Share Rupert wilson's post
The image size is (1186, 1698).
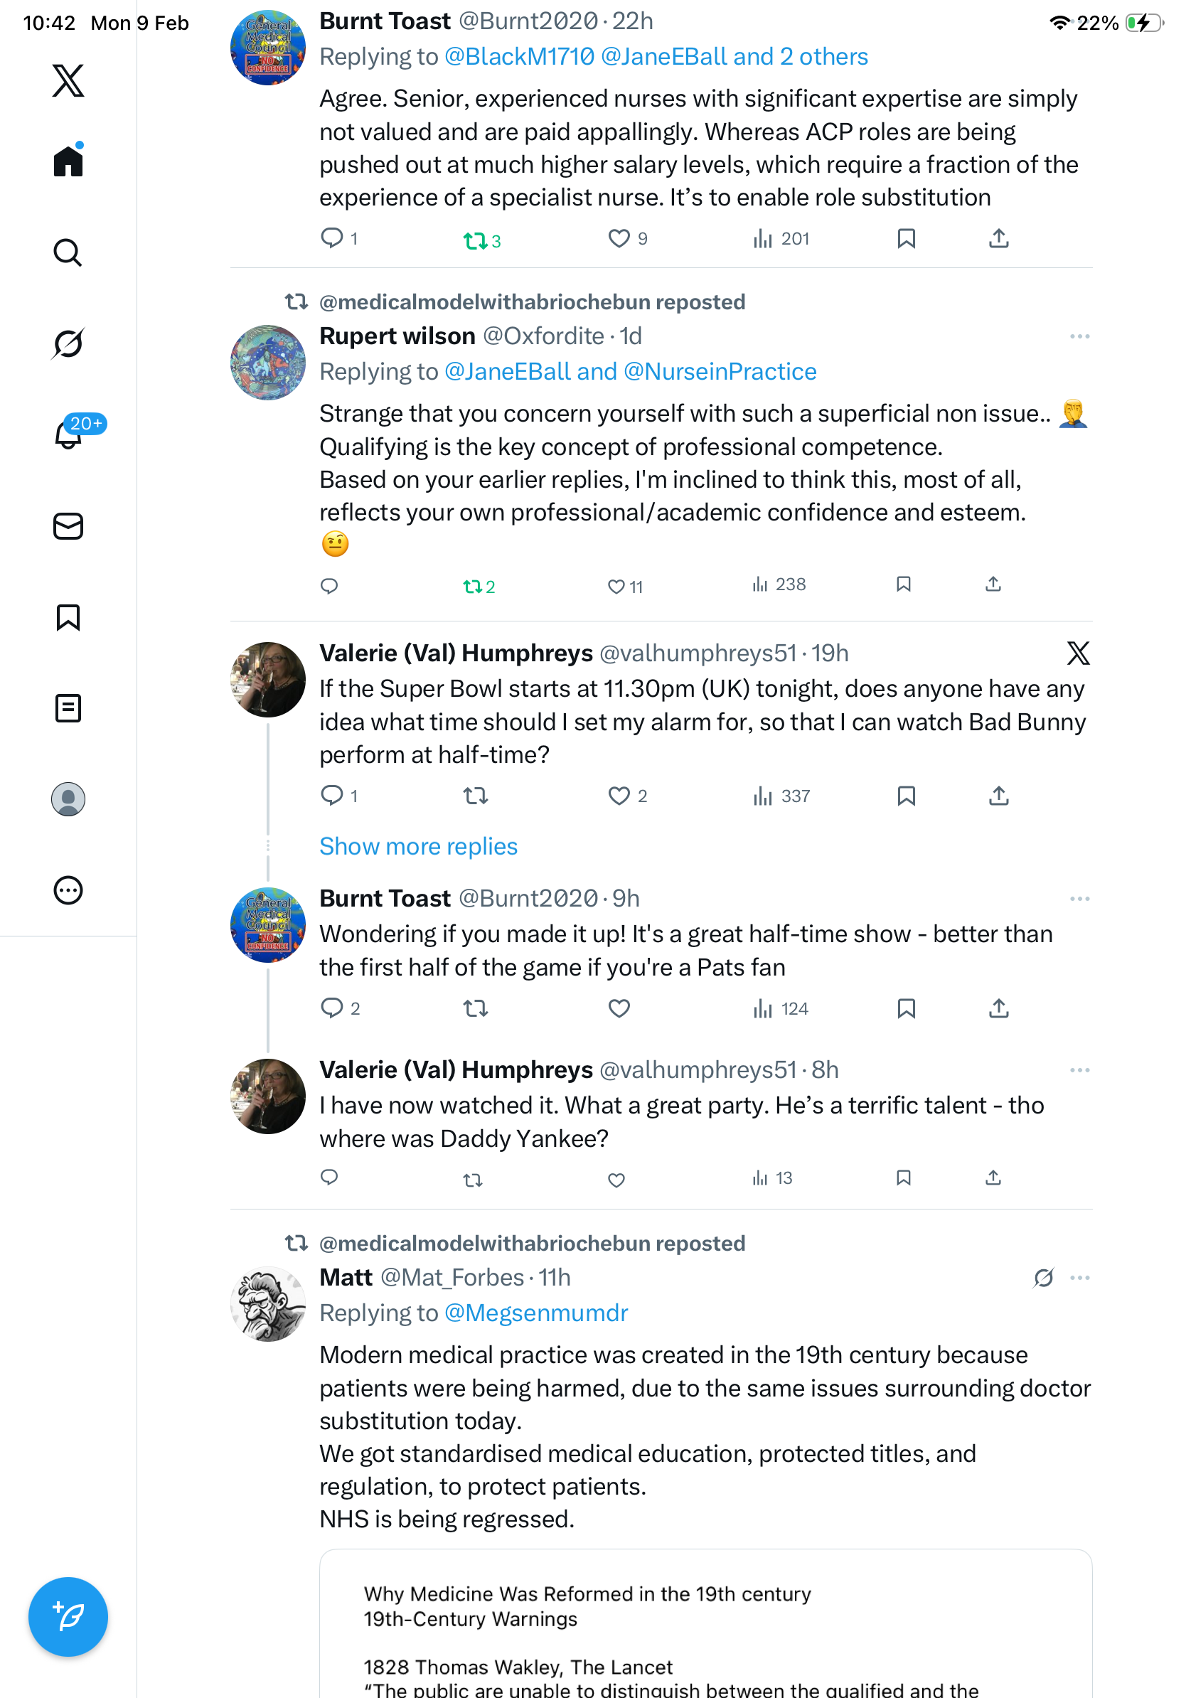coord(993,584)
